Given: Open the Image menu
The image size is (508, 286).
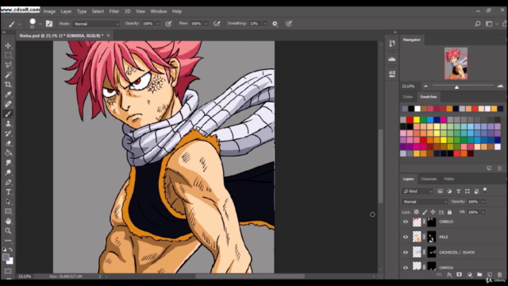Looking at the screenshot, I should click(x=49, y=11).
